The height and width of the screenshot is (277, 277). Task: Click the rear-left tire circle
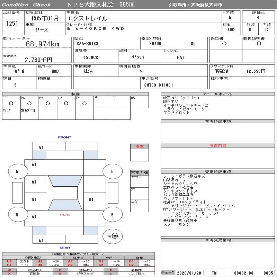click(x=17, y=215)
